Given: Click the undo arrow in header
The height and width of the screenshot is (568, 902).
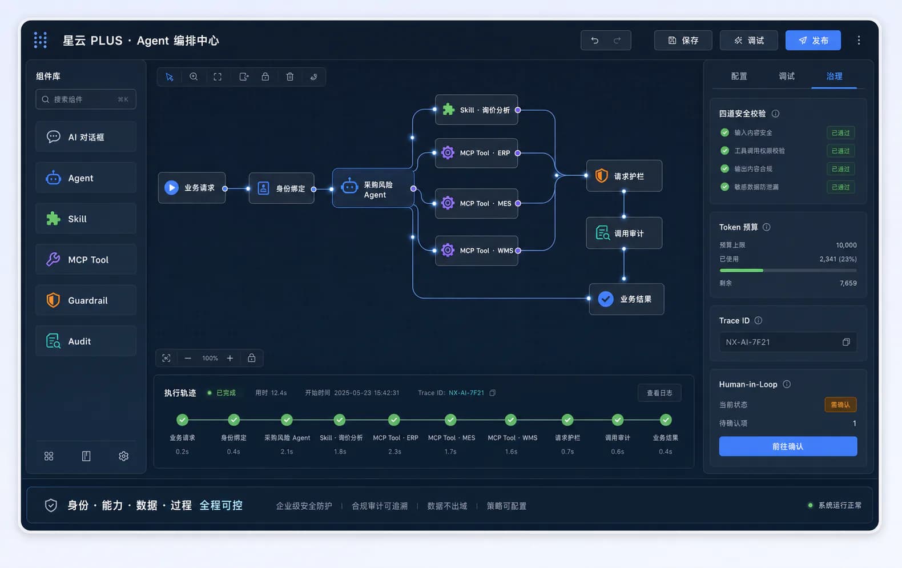Looking at the screenshot, I should point(595,41).
